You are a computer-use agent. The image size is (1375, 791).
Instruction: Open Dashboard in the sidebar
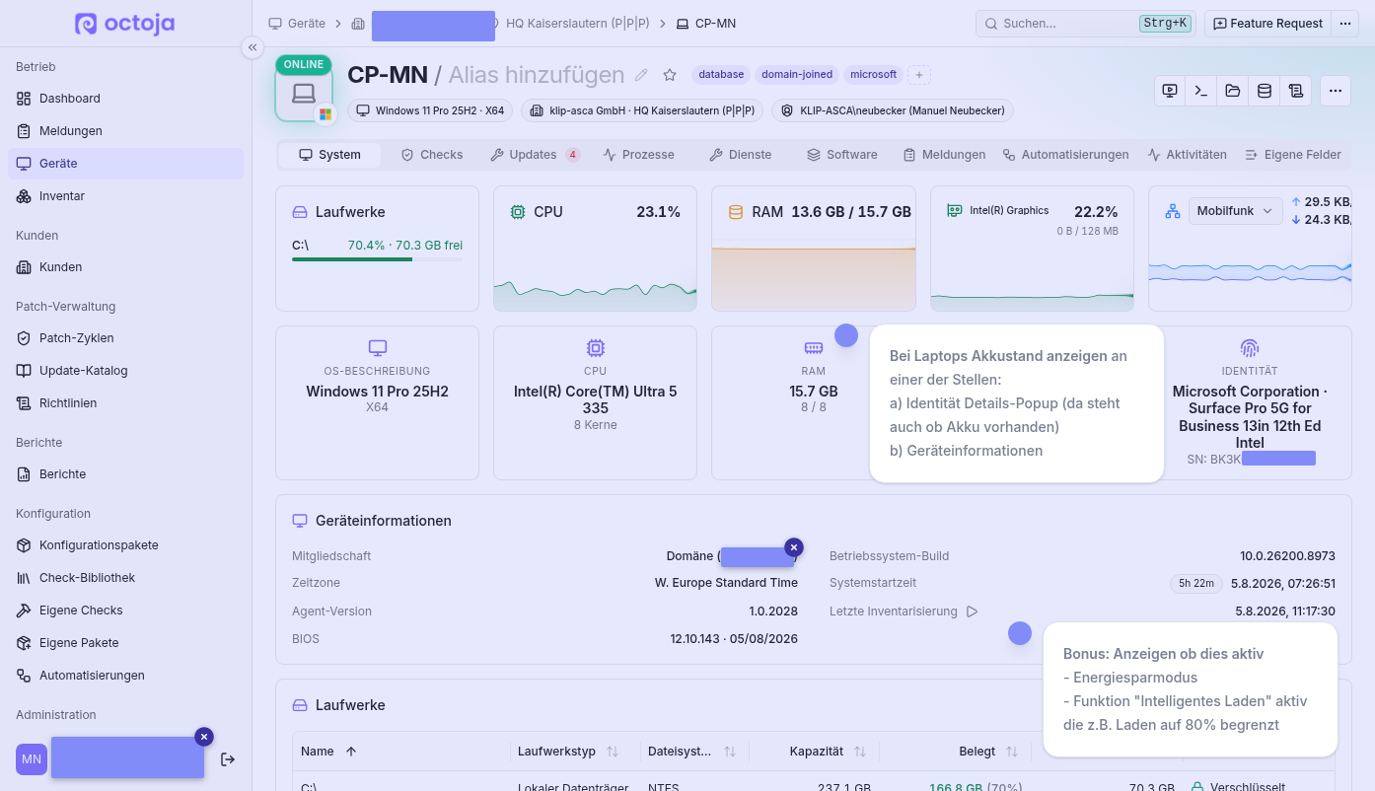(125, 99)
